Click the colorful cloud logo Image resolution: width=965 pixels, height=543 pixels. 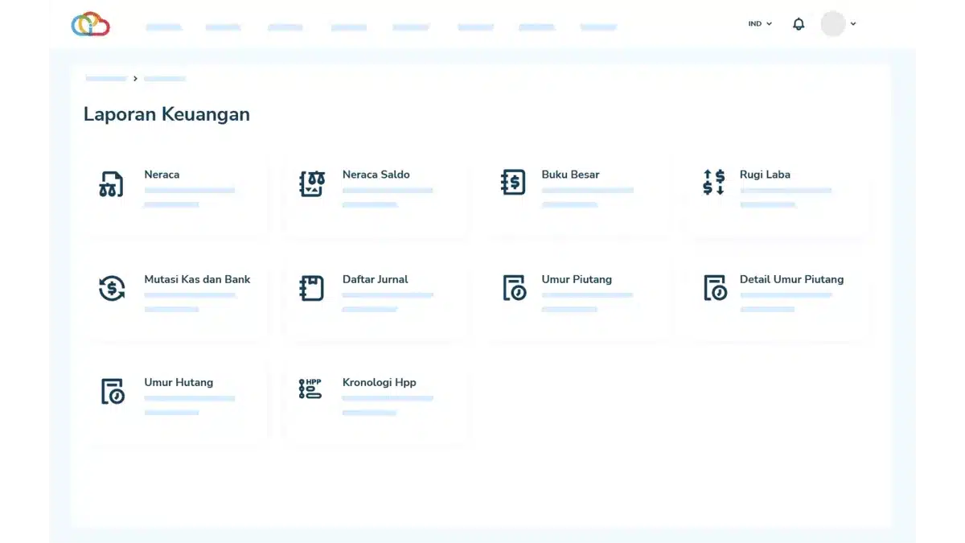[90, 24]
